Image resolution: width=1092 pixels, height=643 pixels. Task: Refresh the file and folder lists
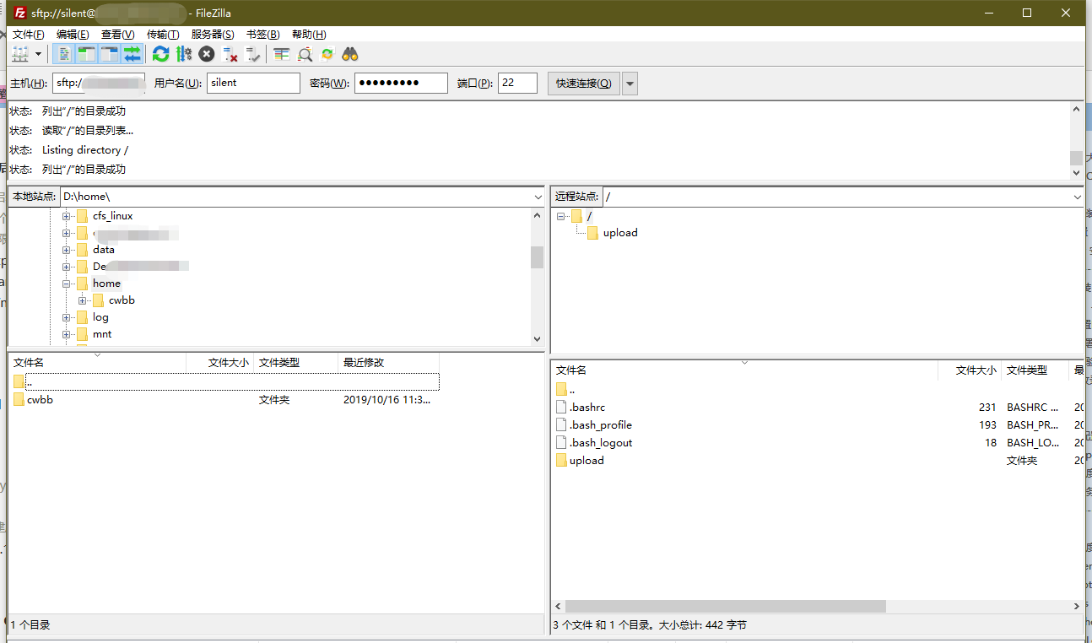160,54
